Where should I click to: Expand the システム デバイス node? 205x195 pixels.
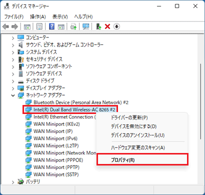[13, 52]
